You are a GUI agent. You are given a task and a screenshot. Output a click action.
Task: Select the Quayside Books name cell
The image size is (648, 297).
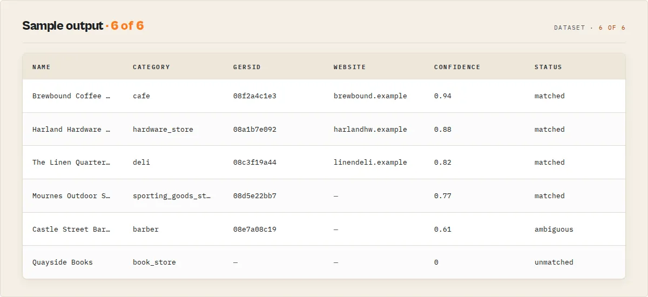tap(63, 262)
